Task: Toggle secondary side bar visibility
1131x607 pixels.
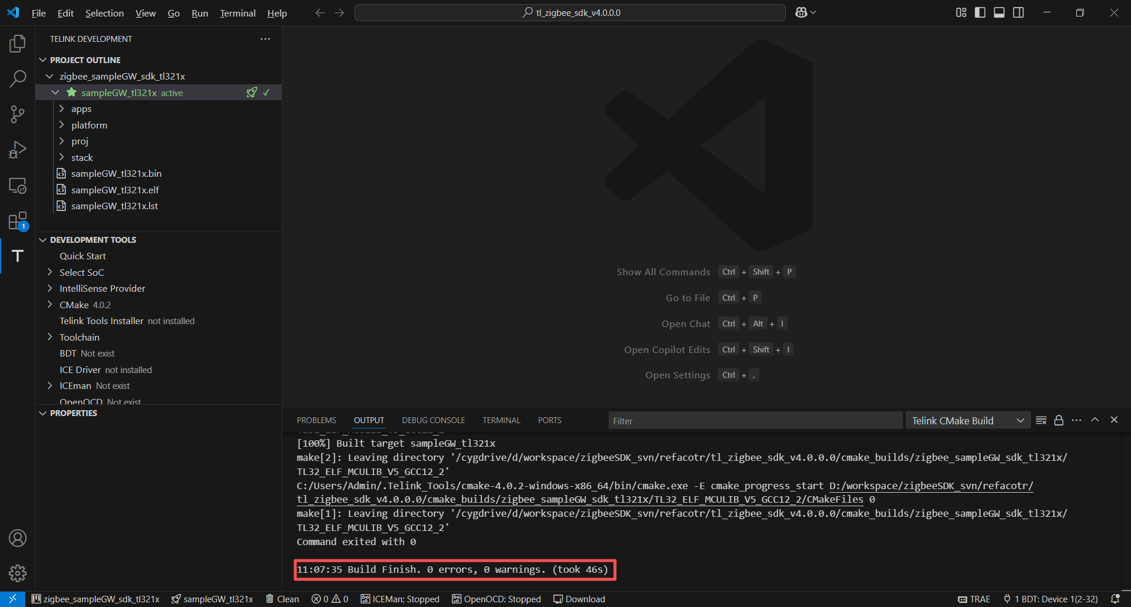Action: [x=1018, y=13]
